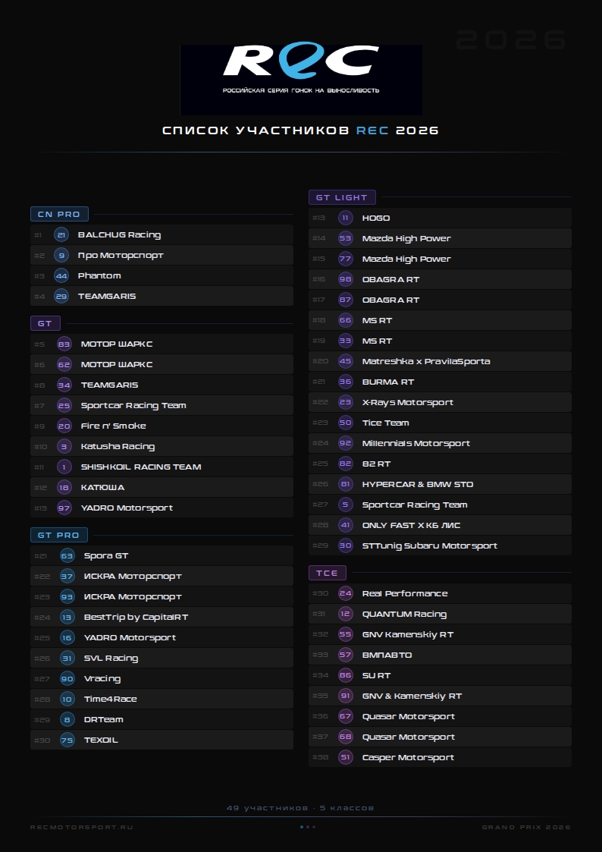The image size is (602, 852).
Task: Click the team name 'КАТЮША'
Action: (x=102, y=487)
